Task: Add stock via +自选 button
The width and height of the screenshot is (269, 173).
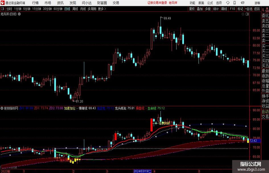Action: click(x=249, y=9)
